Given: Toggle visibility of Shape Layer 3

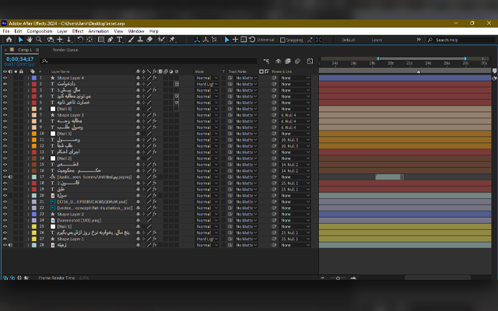Looking at the screenshot, I should (5, 115).
